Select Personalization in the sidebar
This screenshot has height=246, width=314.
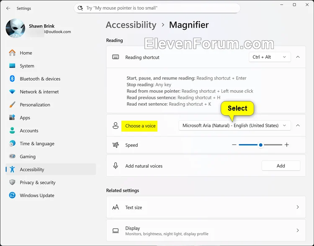(x=51, y=105)
